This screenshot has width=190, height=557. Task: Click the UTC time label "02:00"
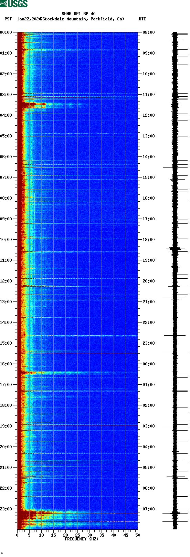click(x=149, y=405)
